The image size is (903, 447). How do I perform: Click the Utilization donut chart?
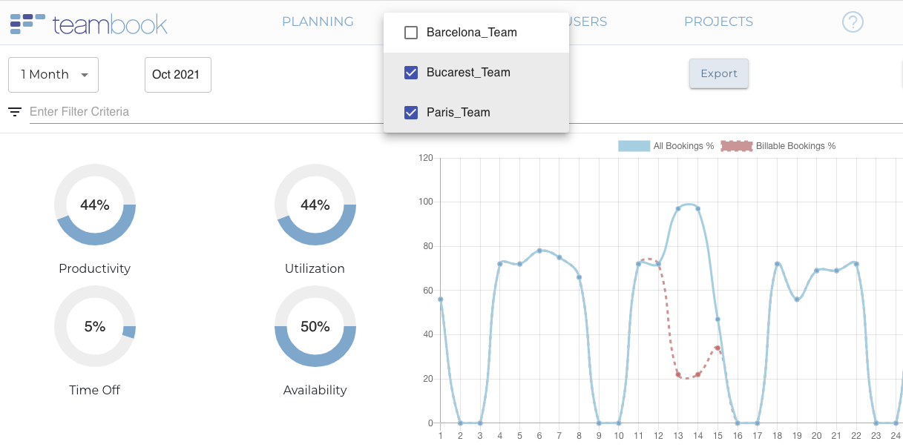pos(315,205)
